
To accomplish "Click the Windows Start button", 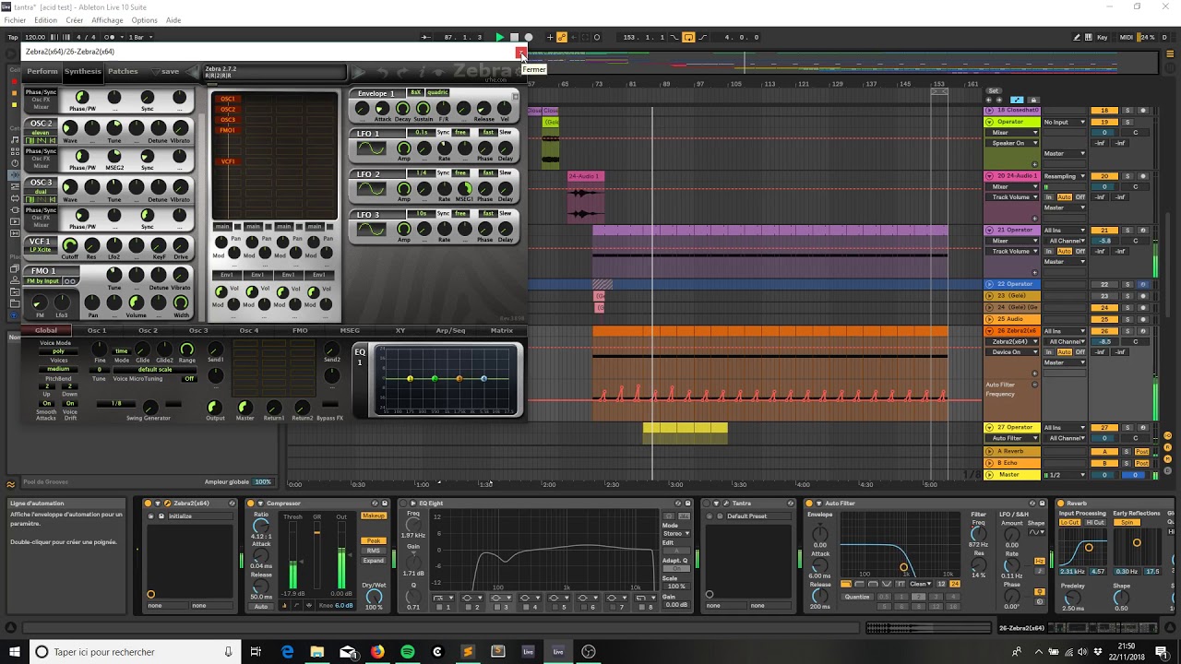I will pyautogui.click(x=13, y=652).
